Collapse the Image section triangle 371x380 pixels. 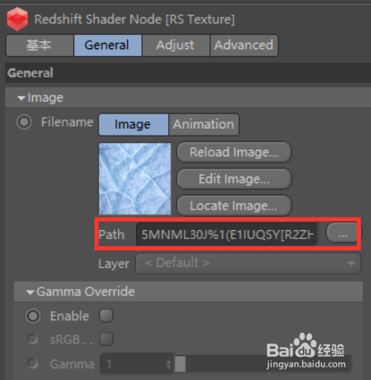pyautogui.click(x=21, y=98)
